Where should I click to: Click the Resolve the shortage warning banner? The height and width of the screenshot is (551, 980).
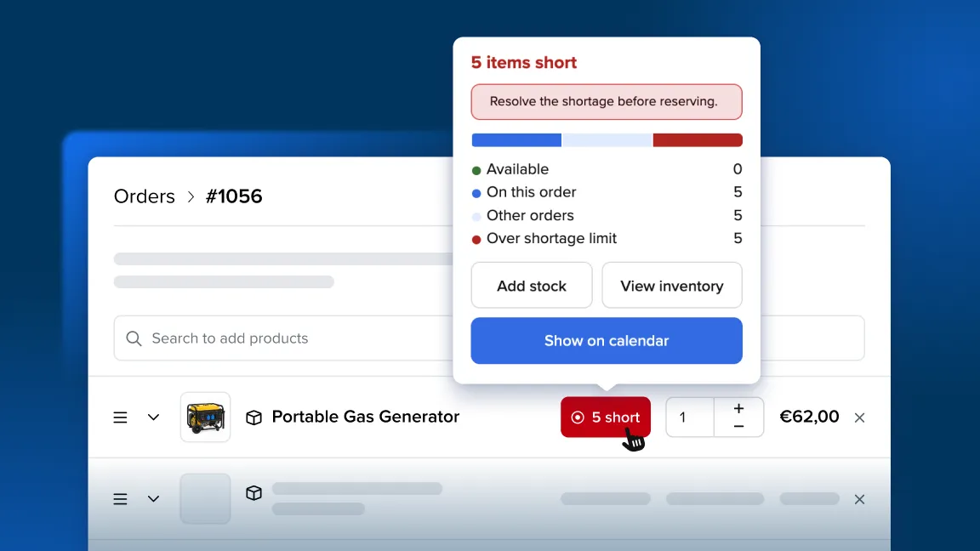pos(607,102)
